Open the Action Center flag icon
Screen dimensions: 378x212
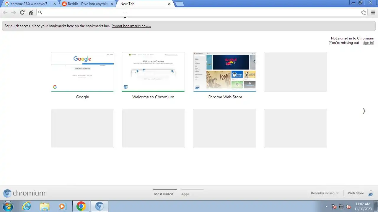[x=334, y=206]
